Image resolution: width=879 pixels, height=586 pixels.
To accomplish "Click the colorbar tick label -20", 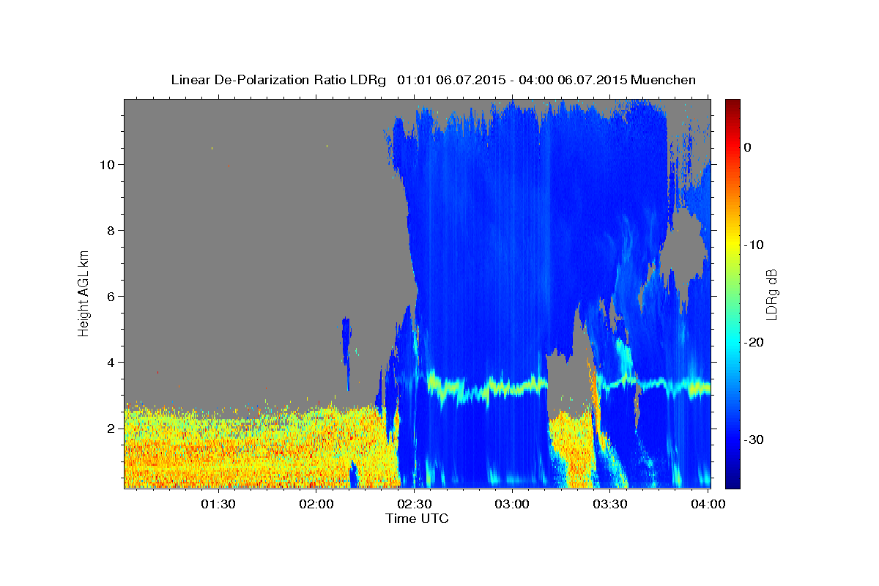I will click(x=754, y=342).
